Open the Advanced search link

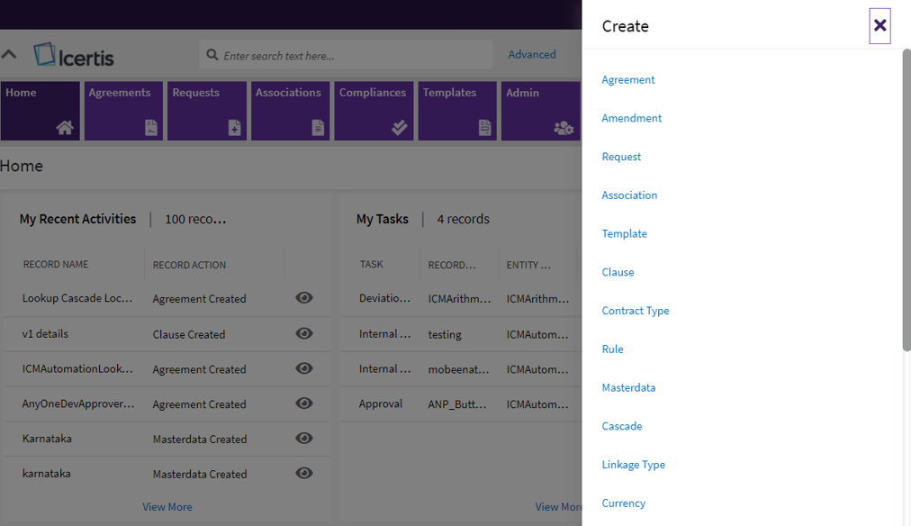click(x=532, y=55)
